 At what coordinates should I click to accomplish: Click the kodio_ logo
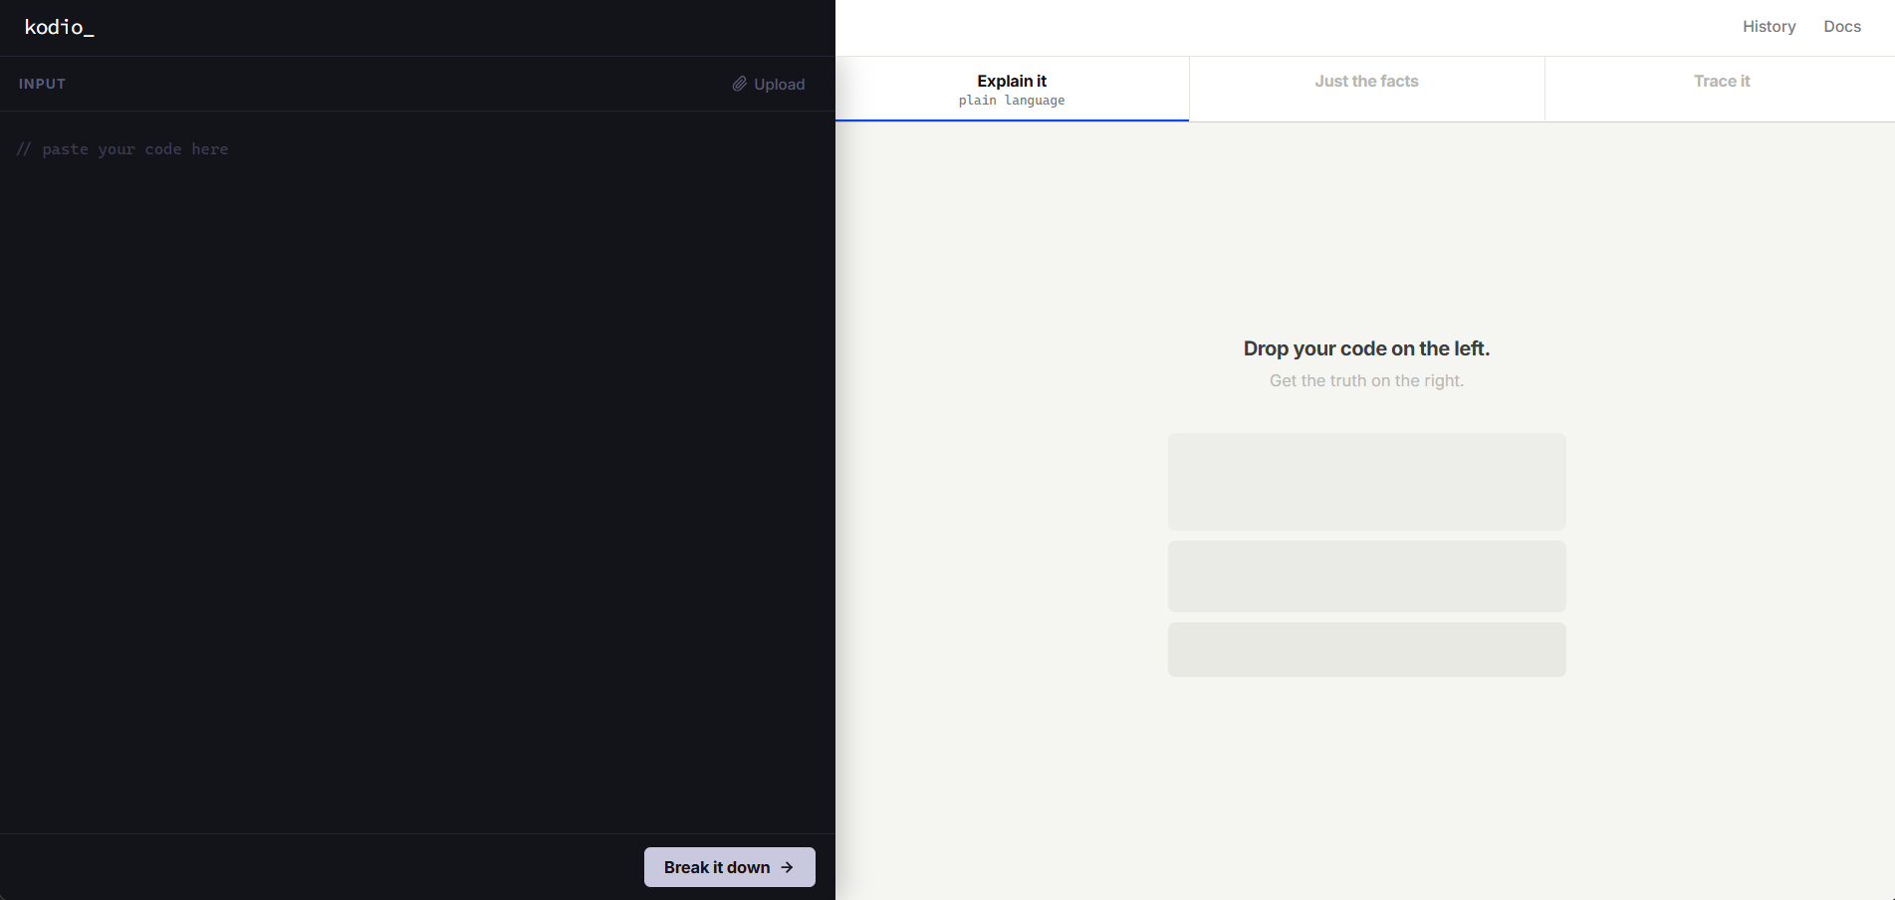point(58,27)
